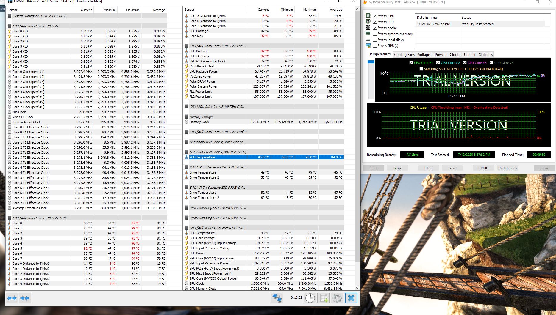Uncheck Stress CPU checkbox

(x=375, y=16)
